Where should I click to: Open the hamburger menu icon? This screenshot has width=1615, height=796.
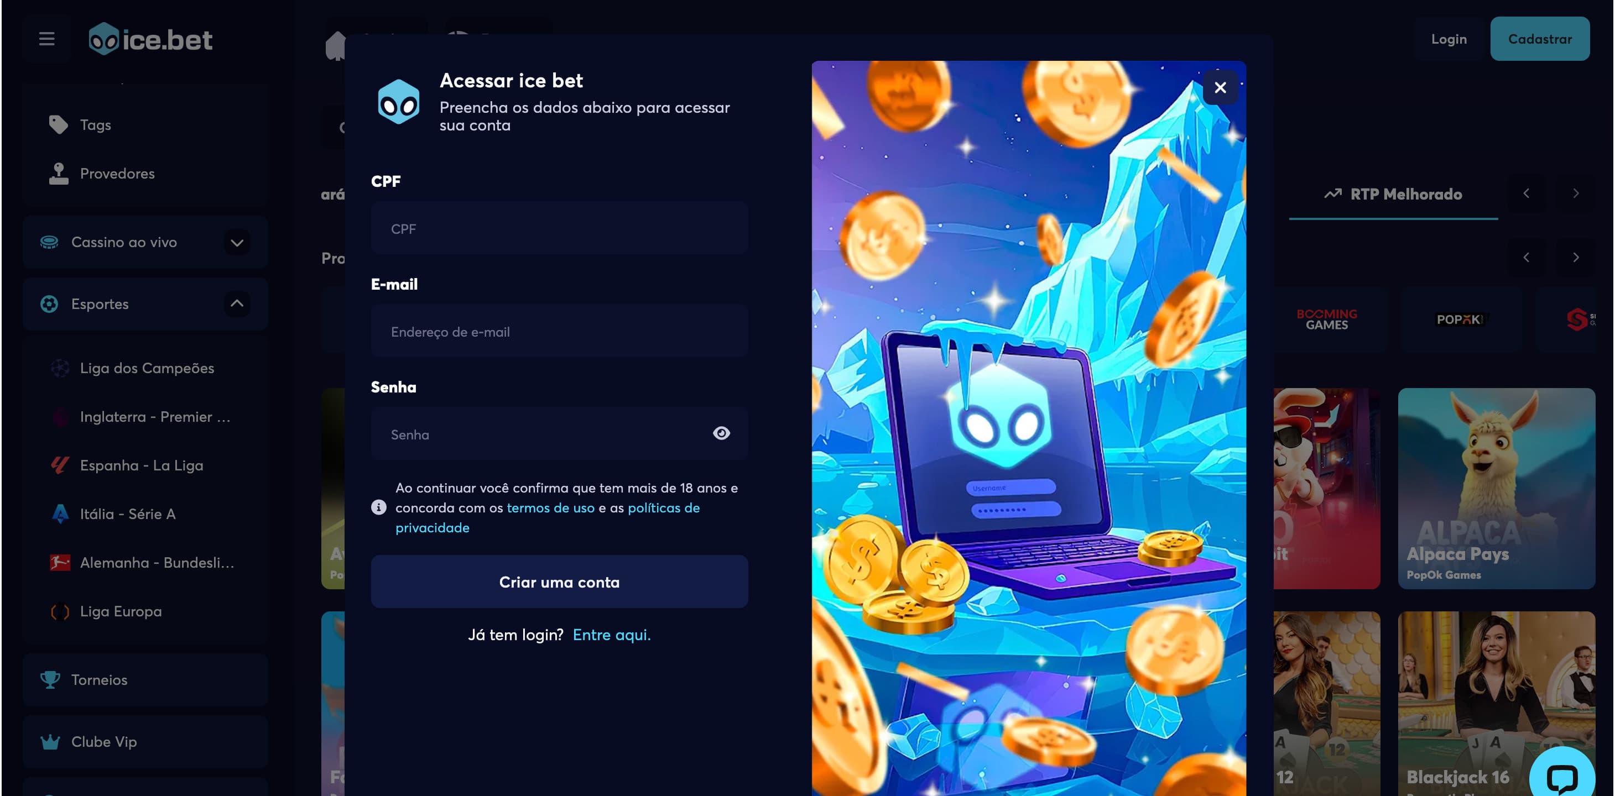pos(46,39)
